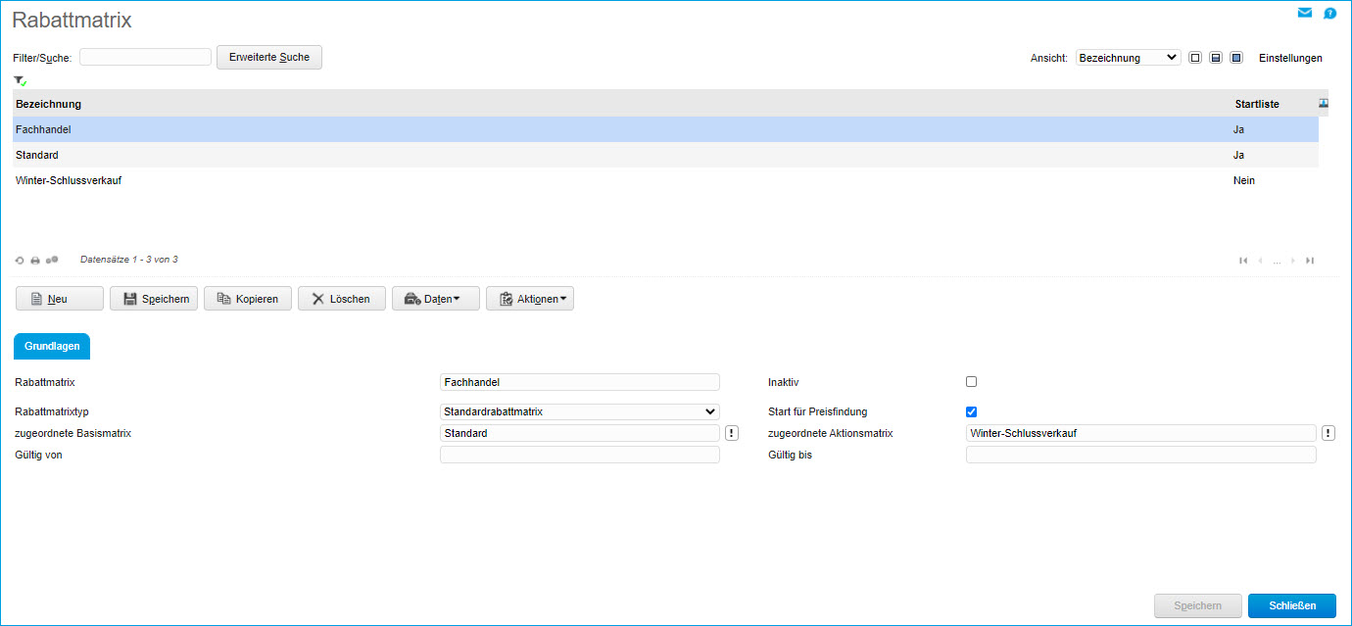The width and height of the screenshot is (1352, 626).
Task: Click the Erweiterte Suche button
Action: tap(268, 58)
